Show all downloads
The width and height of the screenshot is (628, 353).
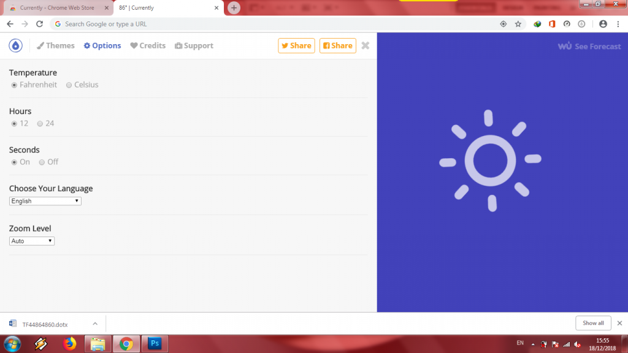(593, 323)
